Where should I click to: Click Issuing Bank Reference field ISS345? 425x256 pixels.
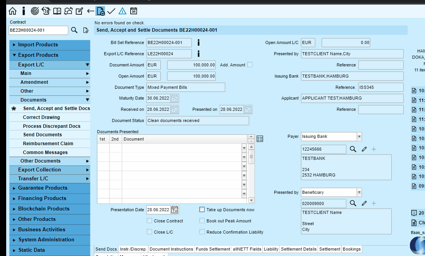(x=381, y=87)
